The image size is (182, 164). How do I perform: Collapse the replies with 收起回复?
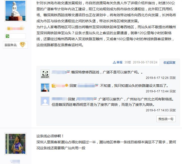tap(169, 62)
